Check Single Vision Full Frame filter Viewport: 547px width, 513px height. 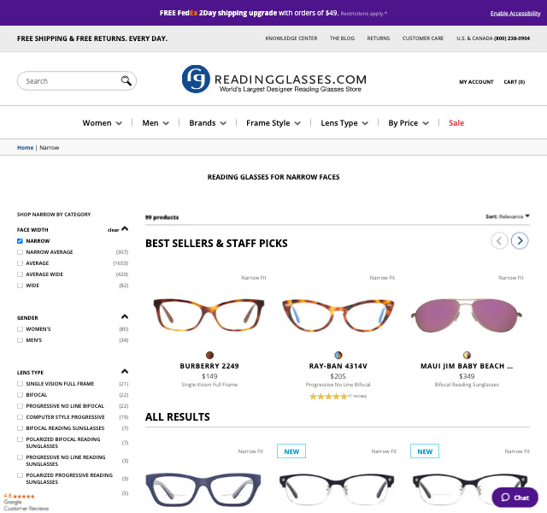(20, 384)
